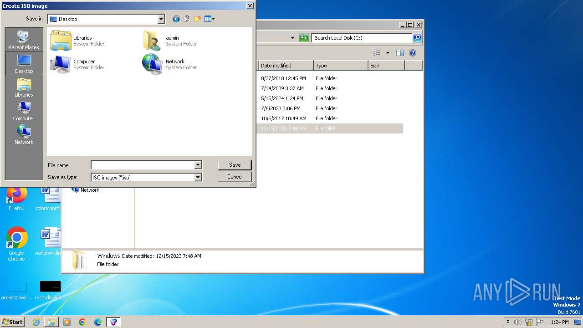
Task: Select row dated 5/15/2024 1:24 PM
Action: 330,98
